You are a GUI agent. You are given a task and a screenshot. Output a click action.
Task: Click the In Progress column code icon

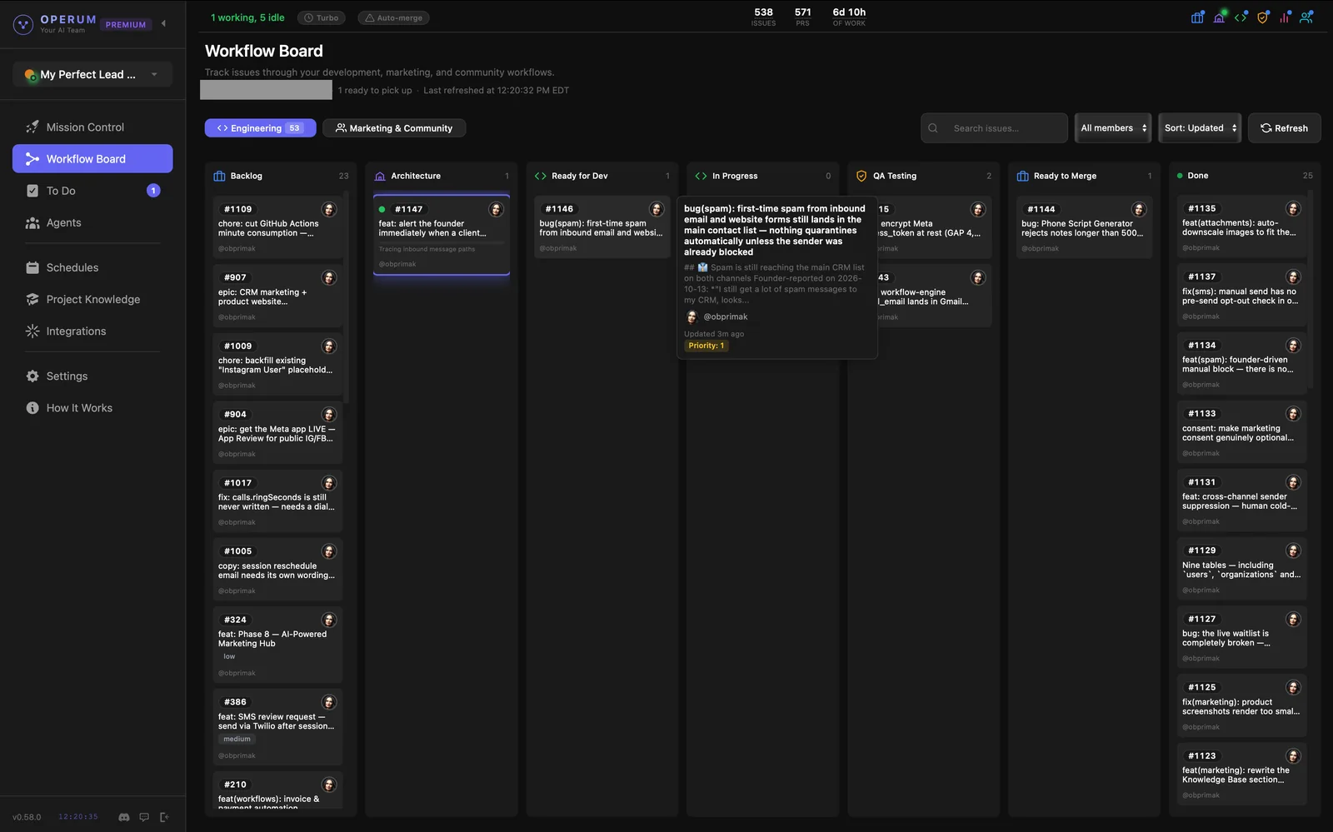pyautogui.click(x=701, y=176)
